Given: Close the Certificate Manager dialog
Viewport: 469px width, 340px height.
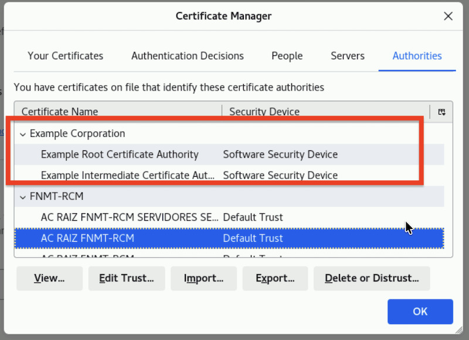Looking at the screenshot, I should pyautogui.click(x=448, y=16).
